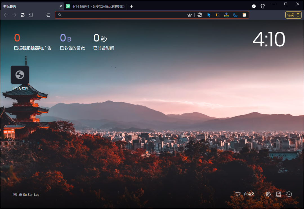The image size is (304, 209).
Task: Click the 已节省的带宽 statistic
Action: click(72, 42)
